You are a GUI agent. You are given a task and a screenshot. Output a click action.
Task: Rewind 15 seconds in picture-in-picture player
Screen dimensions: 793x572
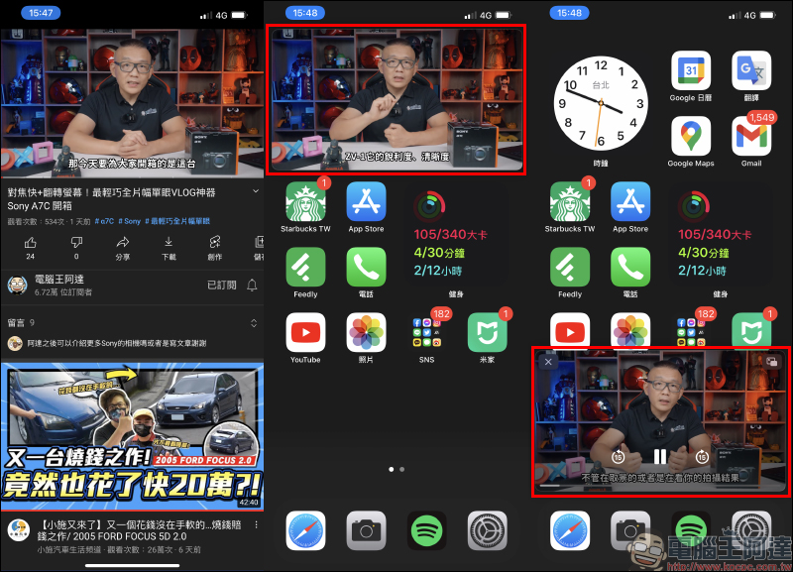(x=618, y=457)
